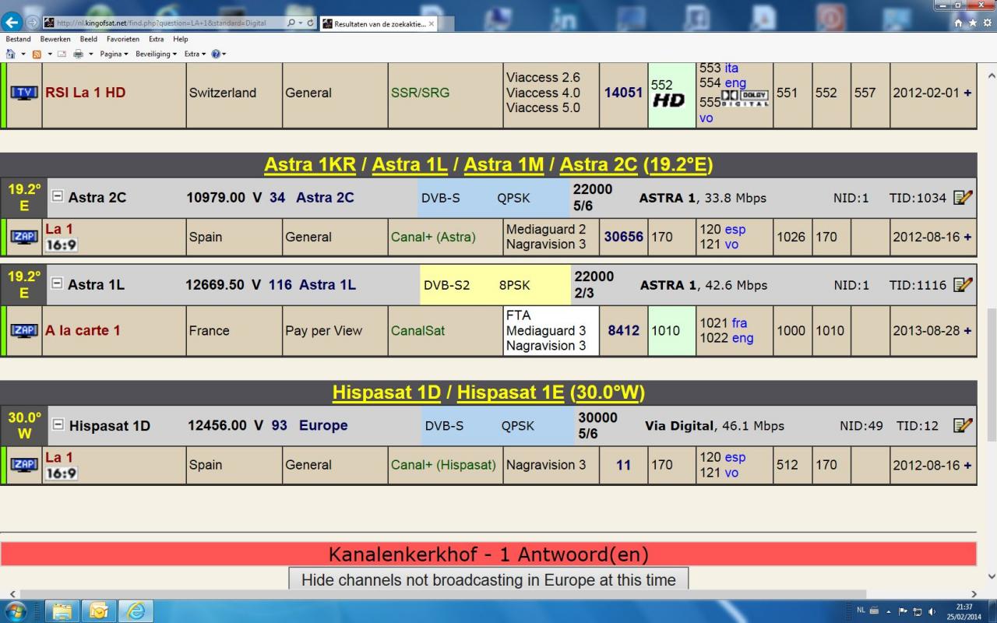Screen dimensions: 997x623
Task: Open the dropdown arrow next to the RSS icon
Action: [49, 54]
